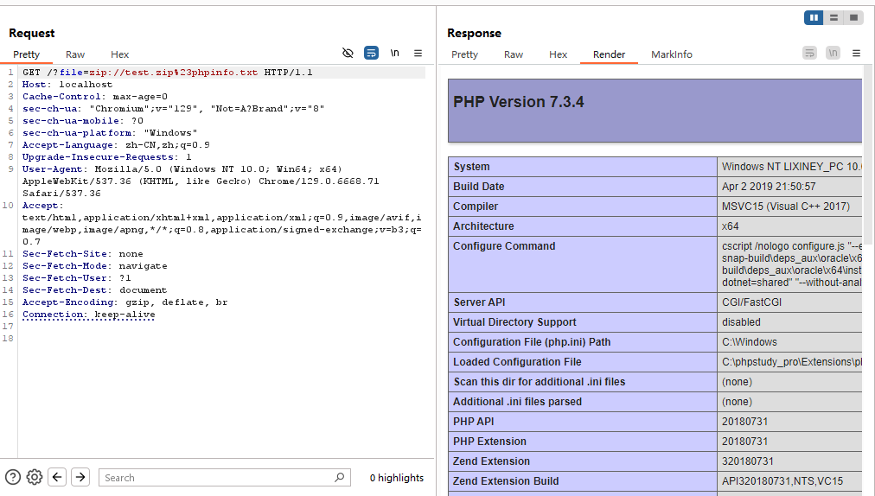Open search help question mark icon
The height and width of the screenshot is (496, 875).
click(x=13, y=477)
